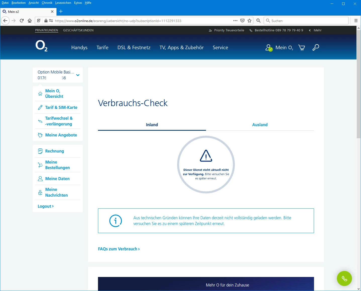Open the Ansicht menu
This screenshot has width=361, height=291.
point(34,3)
